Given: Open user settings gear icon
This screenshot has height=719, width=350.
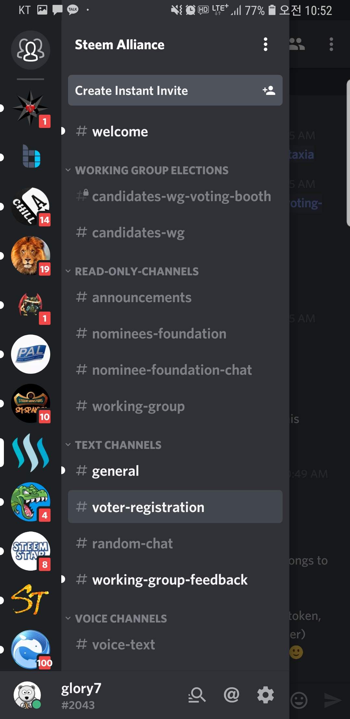Looking at the screenshot, I should coord(265,695).
